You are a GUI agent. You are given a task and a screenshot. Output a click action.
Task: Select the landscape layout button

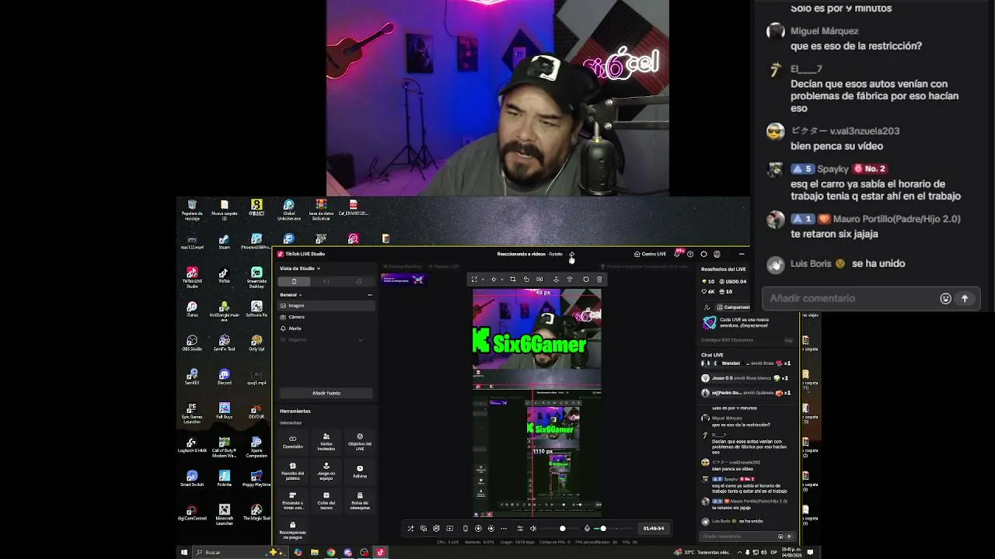[326, 281]
